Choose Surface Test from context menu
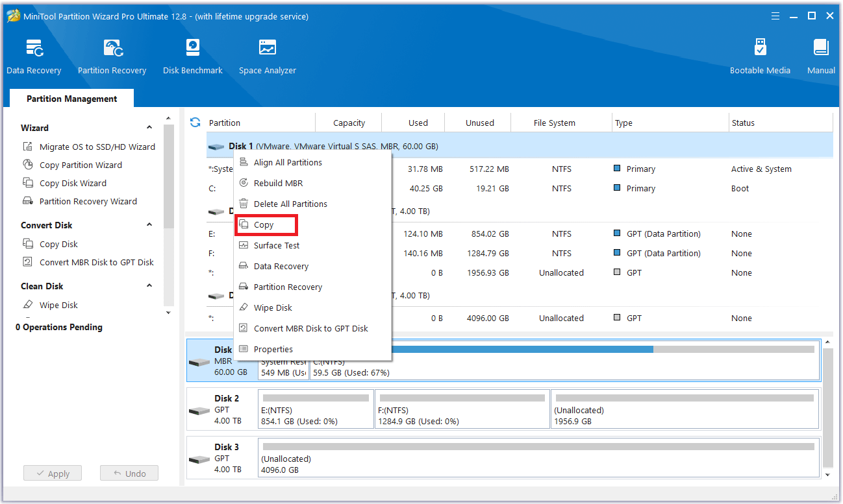Image resolution: width=843 pixels, height=504 pixels. coord(312,245)
